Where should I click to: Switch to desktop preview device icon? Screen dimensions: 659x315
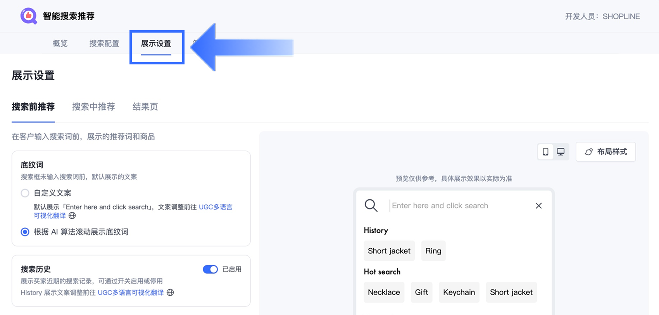(561, 152)
